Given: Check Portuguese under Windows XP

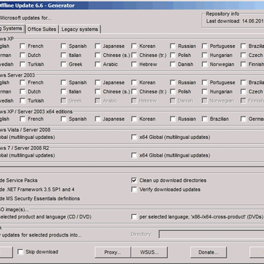Looking at the screenshot, I should [204, 46].
